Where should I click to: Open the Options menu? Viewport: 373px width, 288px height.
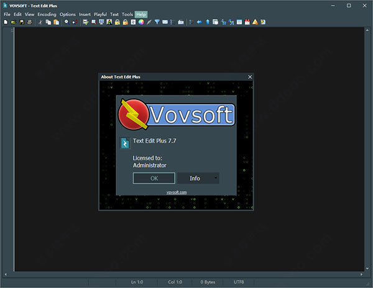pos(68,14)
